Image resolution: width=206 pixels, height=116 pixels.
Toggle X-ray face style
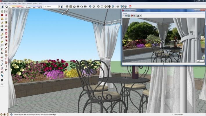click(x=90, y=6)
